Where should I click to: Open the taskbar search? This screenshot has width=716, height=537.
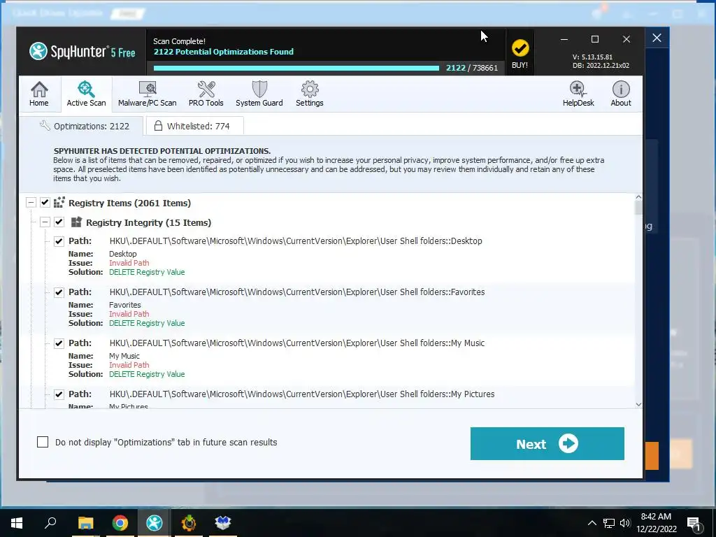[x=50, y=522]
